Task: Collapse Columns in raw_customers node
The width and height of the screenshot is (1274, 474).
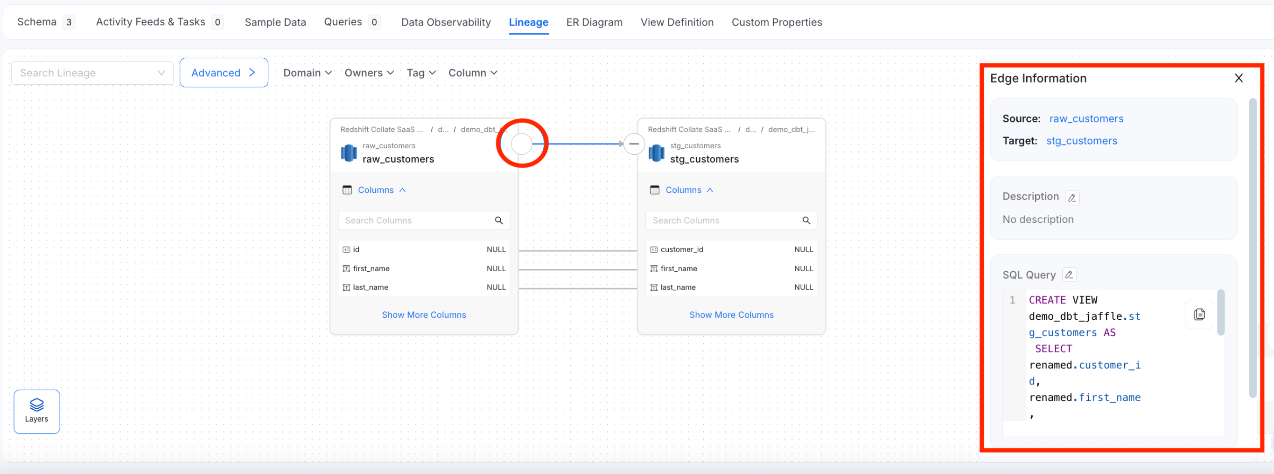Action: 381,190
